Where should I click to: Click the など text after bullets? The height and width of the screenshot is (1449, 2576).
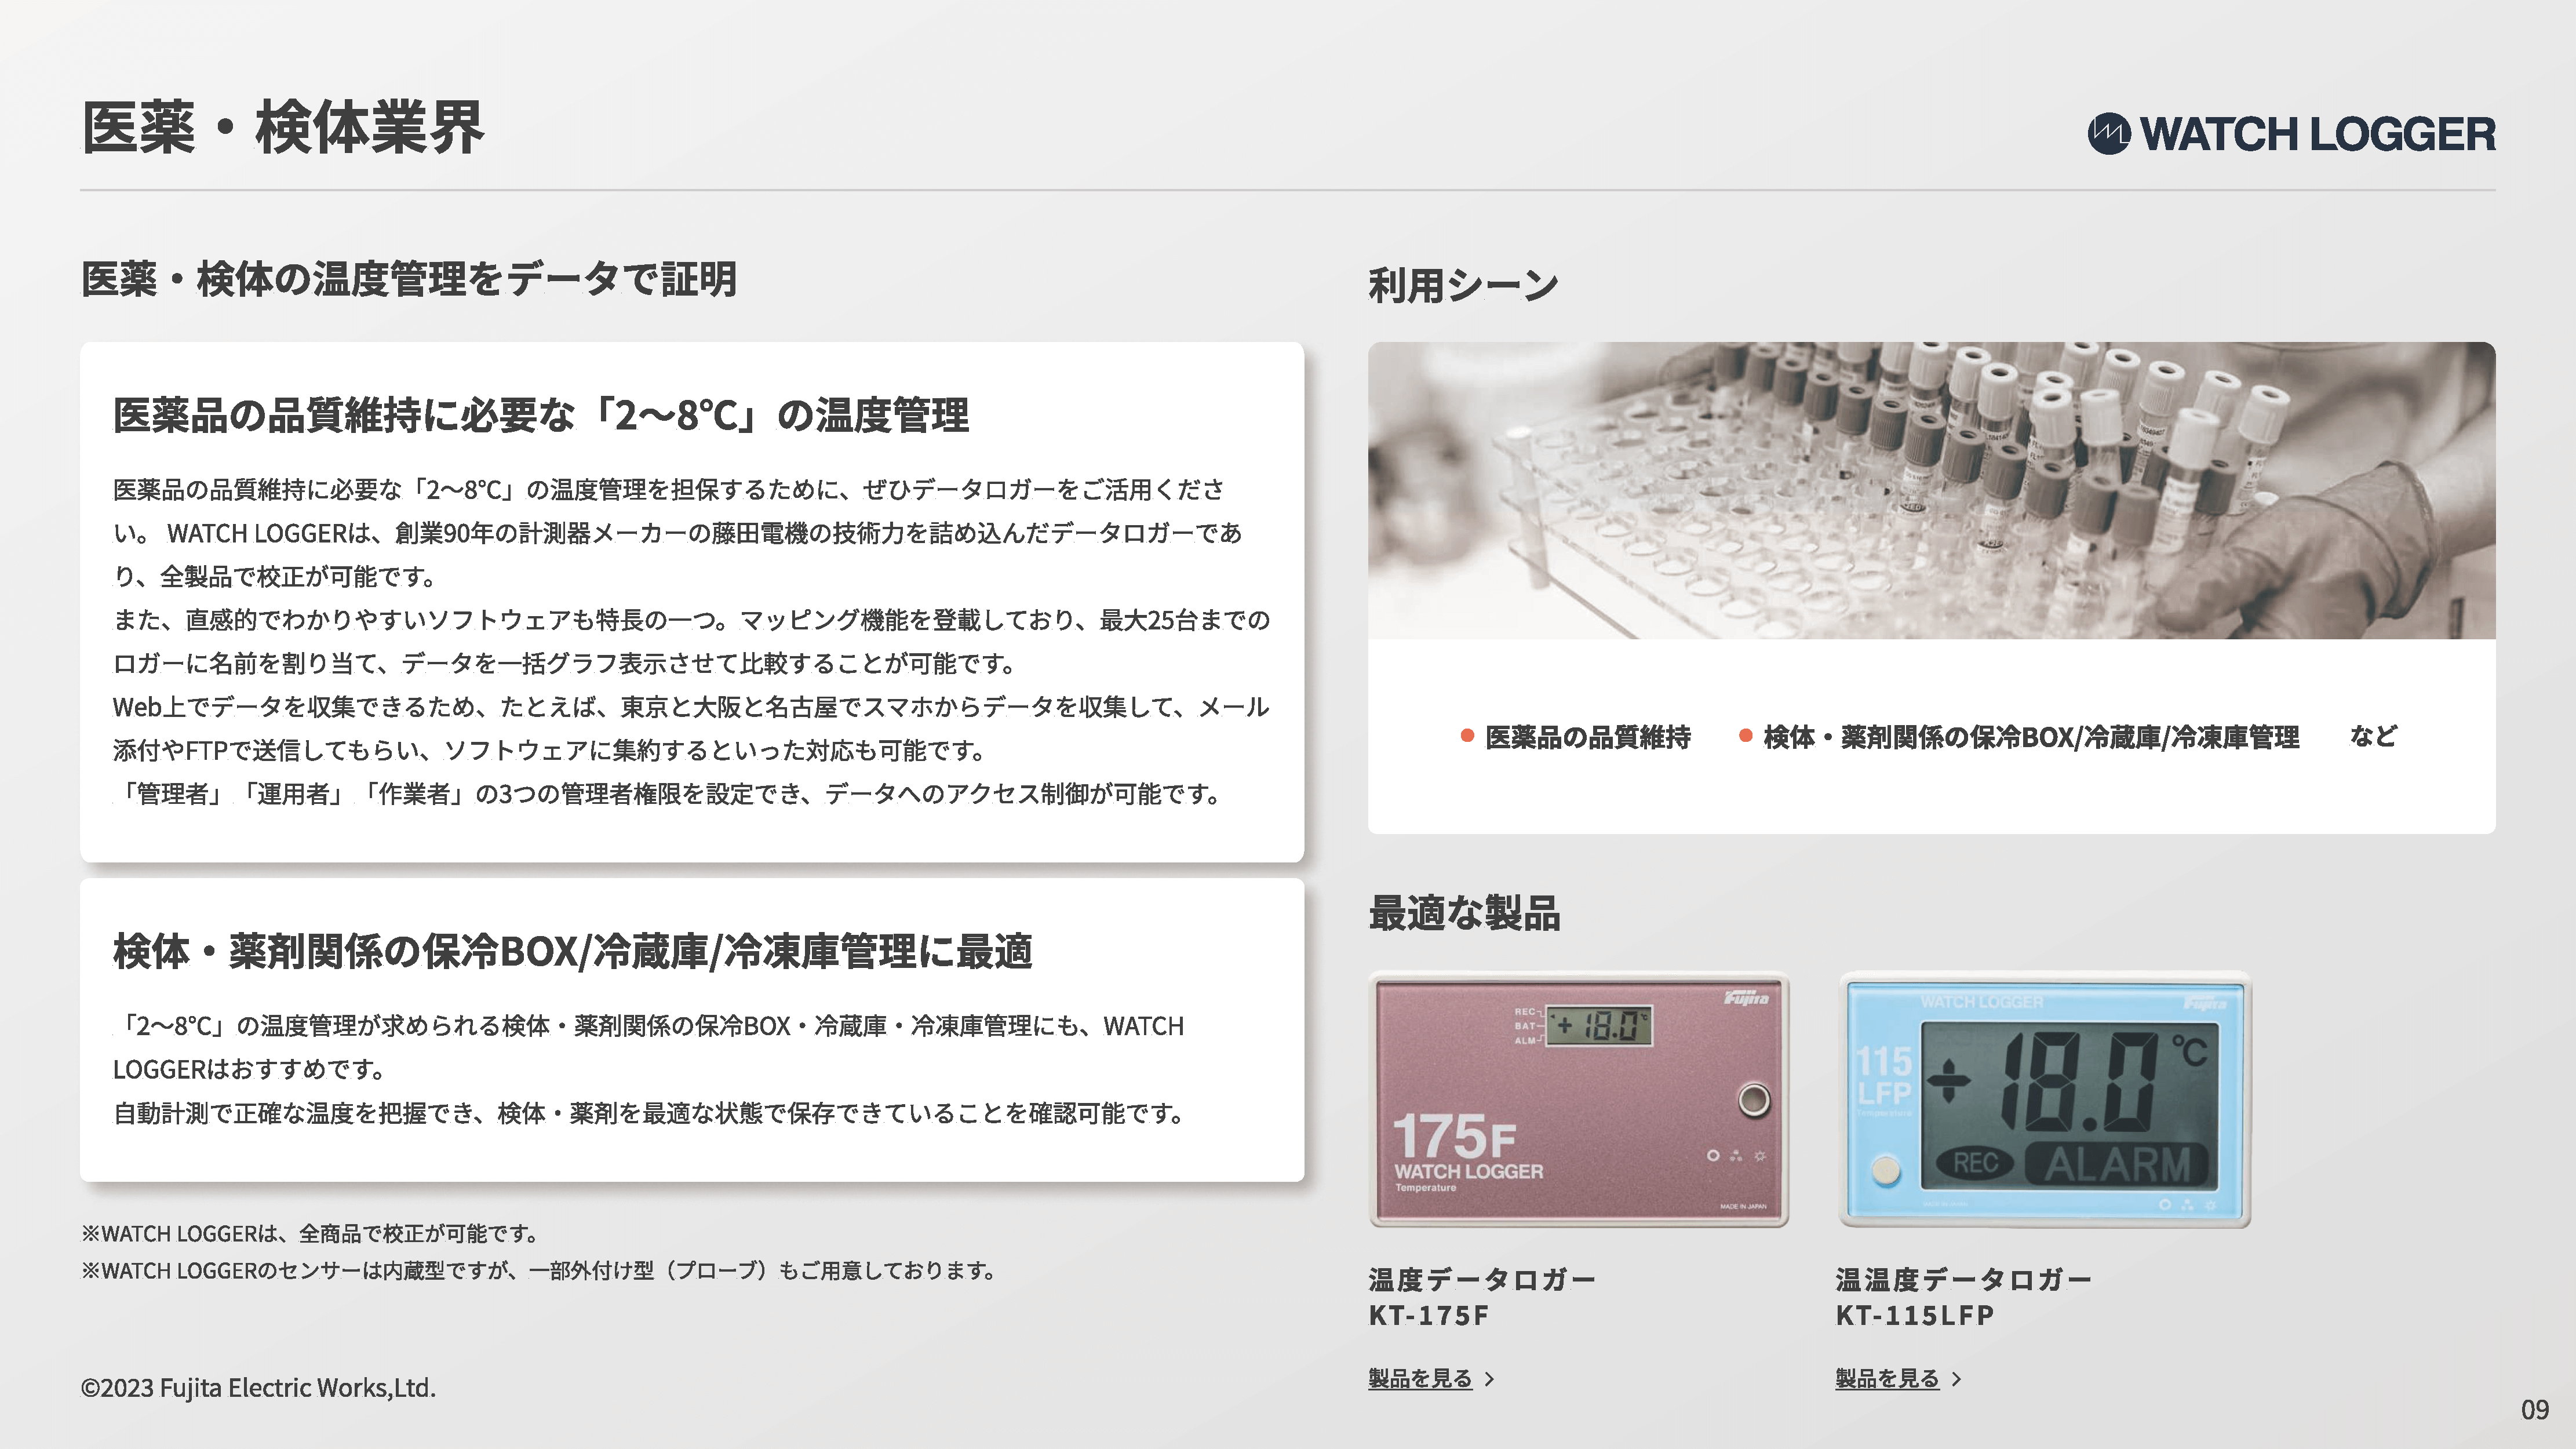[2373, 736]
